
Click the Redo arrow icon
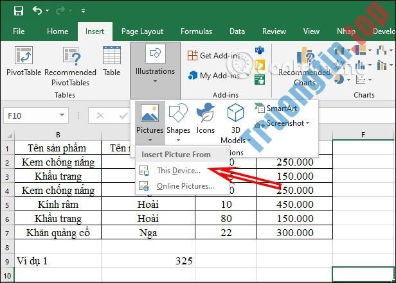(60, 10)
